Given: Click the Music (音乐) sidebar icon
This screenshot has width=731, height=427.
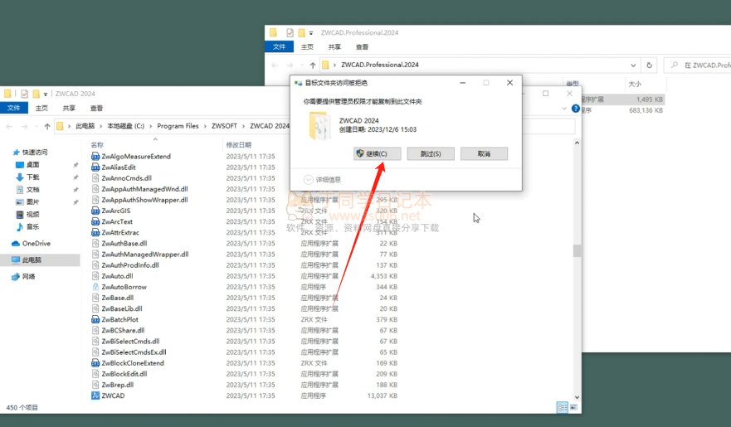Looking at the screenshot, I should [x=21, y=226].
